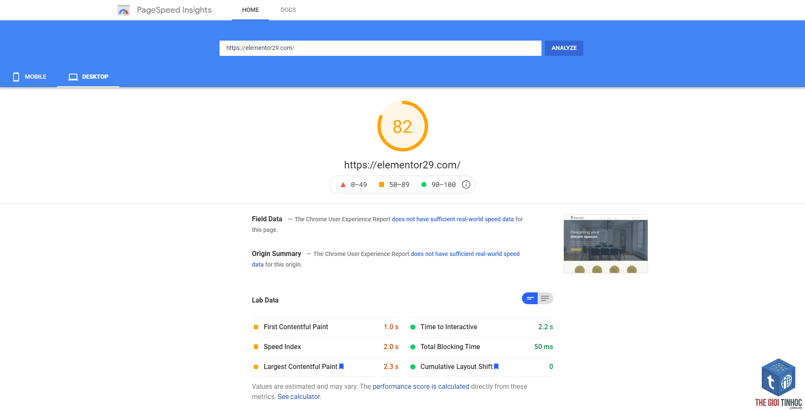The height and width of the screenshot is (410, 805).
Task: Click Largest Contentful Paint orange status icon
Action: [256, 367]
